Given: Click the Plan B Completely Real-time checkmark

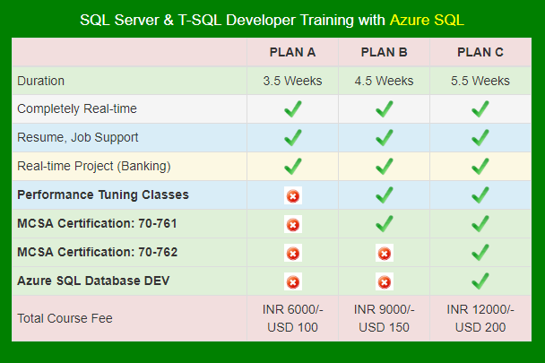Looking at the screenshot, I should (384, 109).
